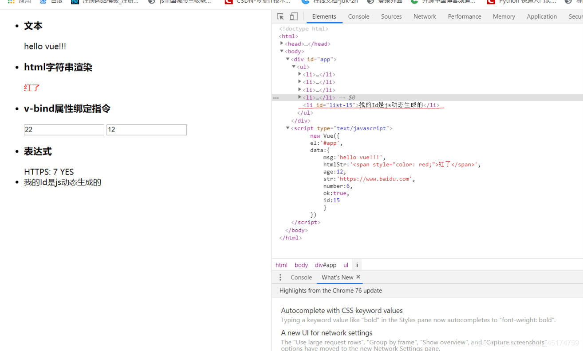Click the html字符串渲染 heading
Viewport: 583px width, 351px height.
pos(58,67)
